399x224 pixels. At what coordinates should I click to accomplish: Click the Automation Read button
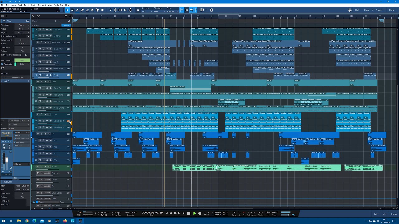[x=22, y=60]
